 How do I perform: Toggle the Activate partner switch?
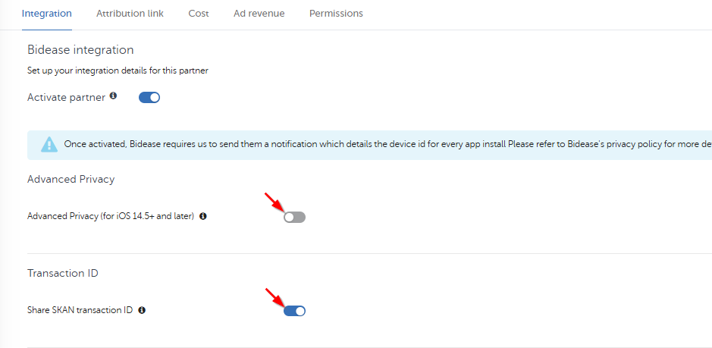tap(149, 97)
